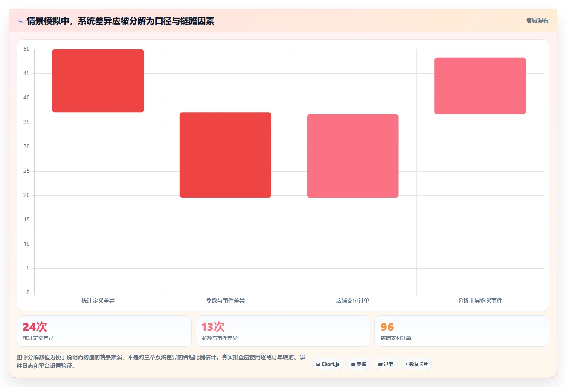The width and height of the screenshot is (566, 387).
Task: Open the 24次 统计定义差异 card
Action: click(104, 331)
